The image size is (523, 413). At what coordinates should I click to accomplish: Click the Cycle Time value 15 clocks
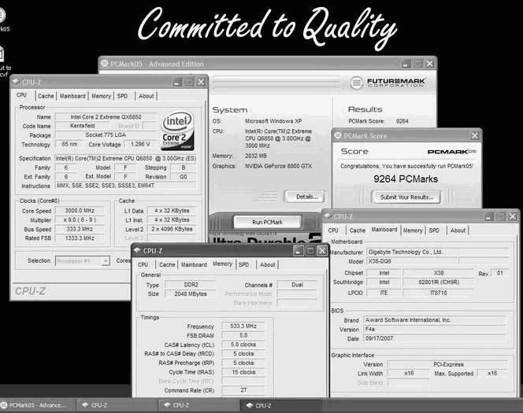[x=243, y=372]
